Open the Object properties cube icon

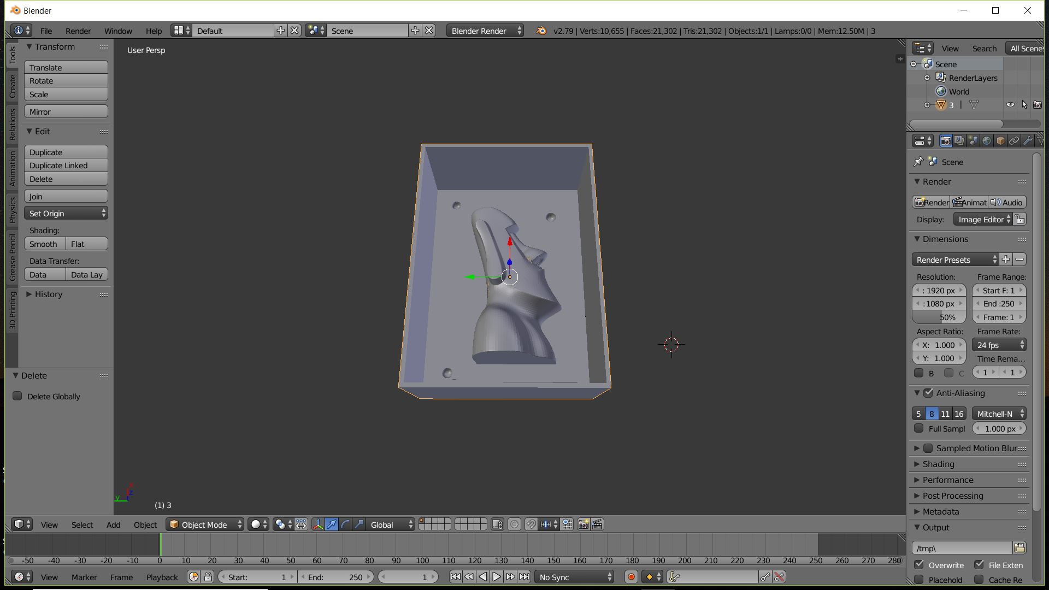point(1000,141)
